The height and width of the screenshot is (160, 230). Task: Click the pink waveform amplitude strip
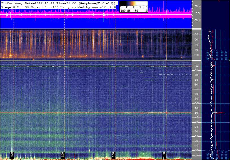pos(96,15)
